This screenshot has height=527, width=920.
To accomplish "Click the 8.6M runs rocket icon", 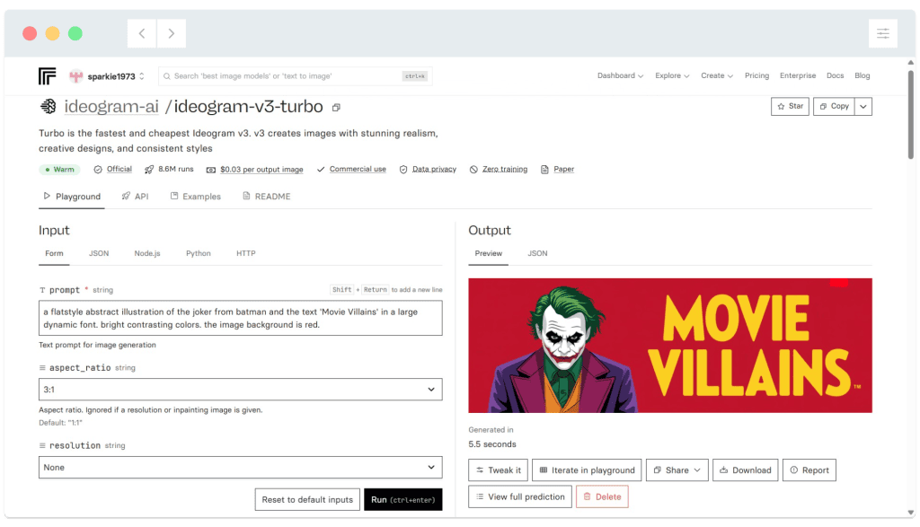I will pyautogui.click(x=149, y=170).
